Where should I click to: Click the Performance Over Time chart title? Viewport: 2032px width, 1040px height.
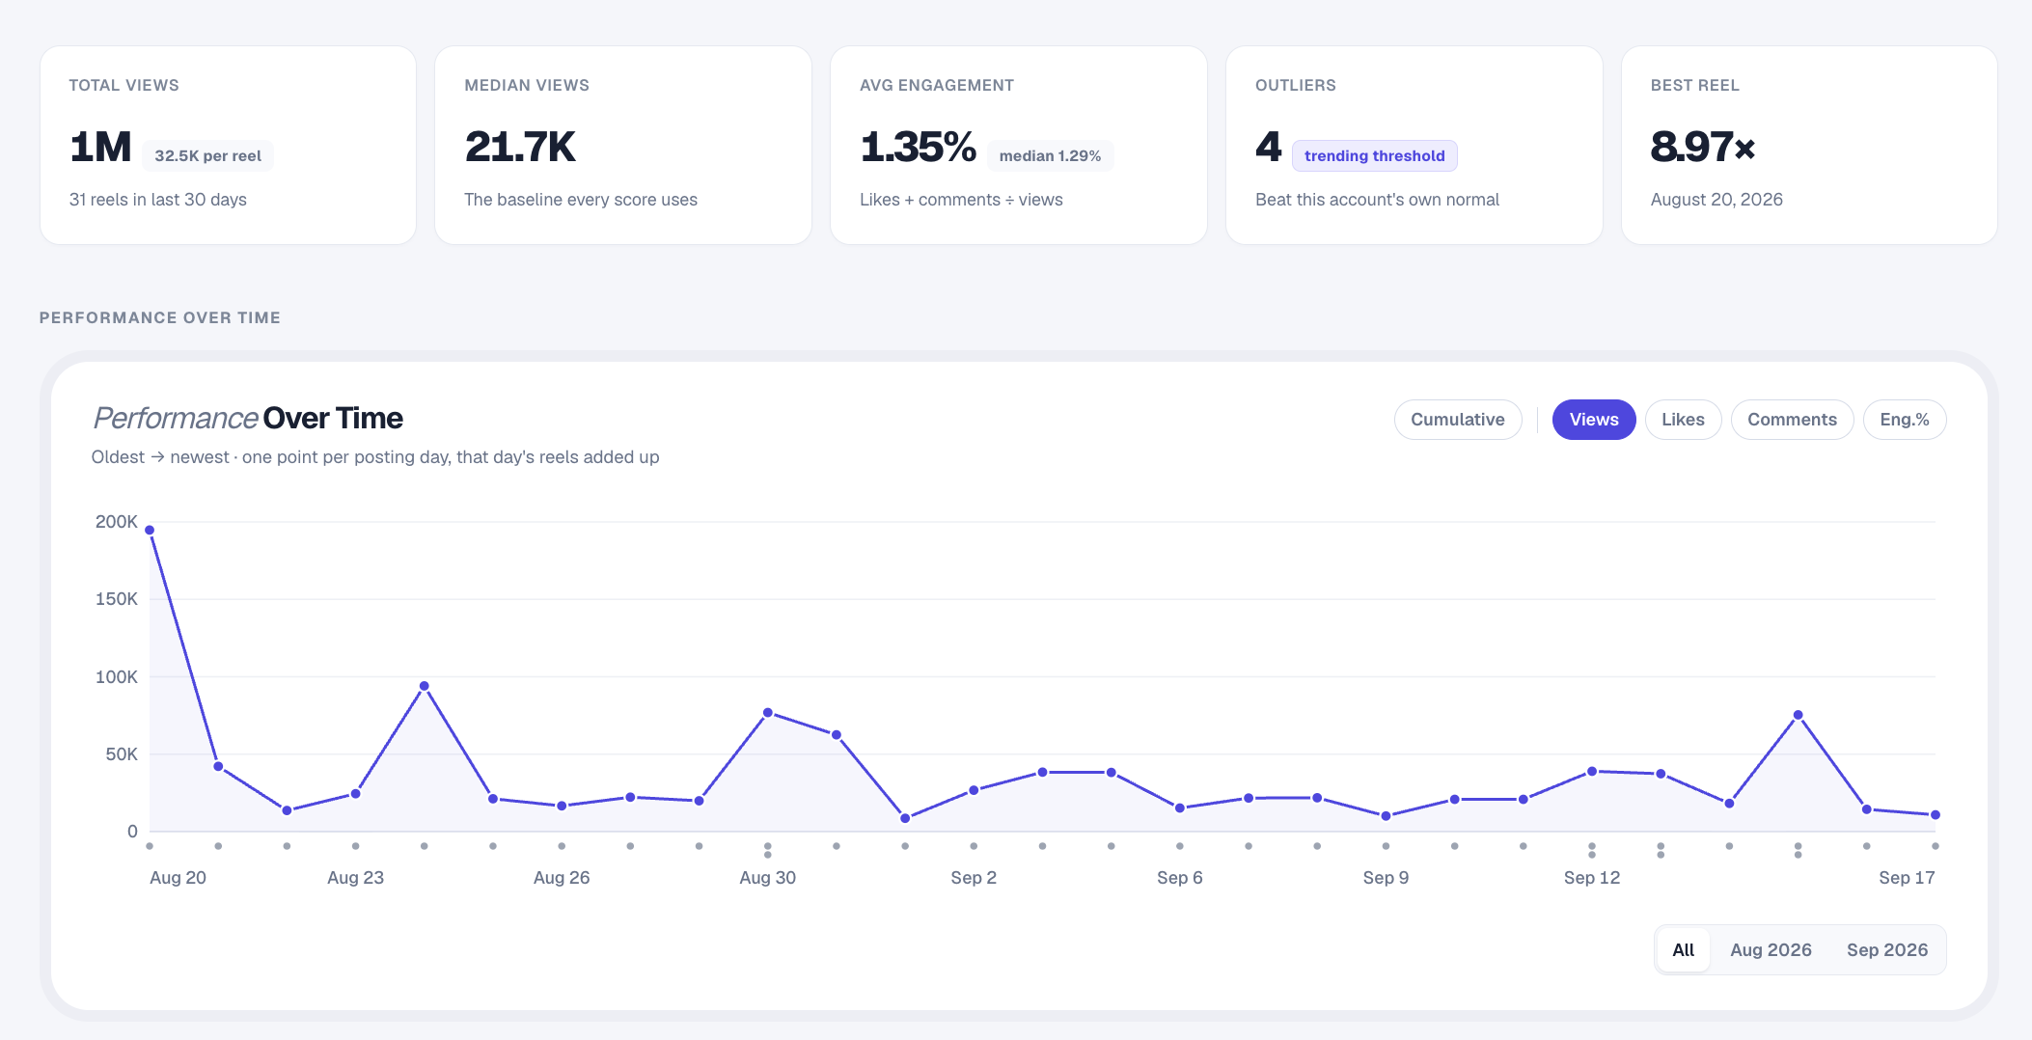tap(248, 418)
